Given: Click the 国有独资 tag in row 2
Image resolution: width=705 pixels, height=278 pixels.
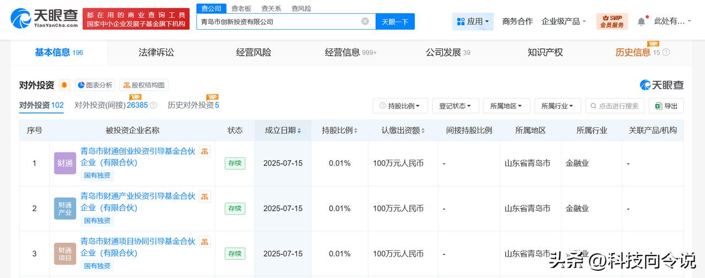Looking at the screenshot, I should pos(97,221).
